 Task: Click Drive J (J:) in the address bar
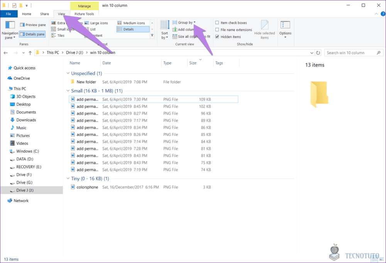[74, 53]
